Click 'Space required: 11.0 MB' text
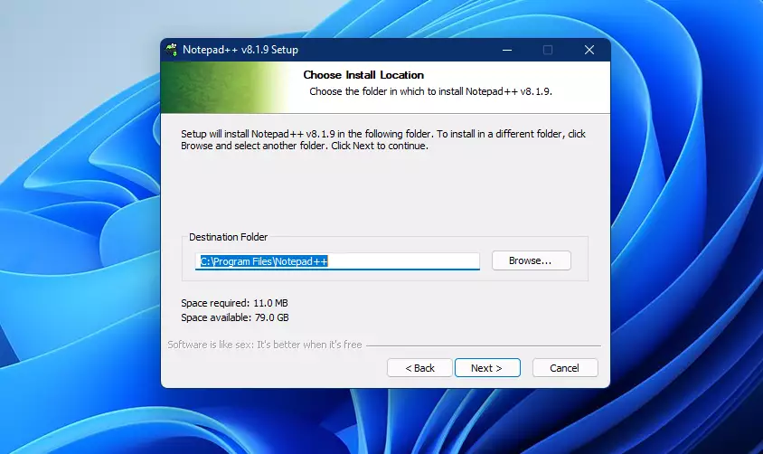Image resolution: width=763 pixels, height=454 pixels. [234, 303]
